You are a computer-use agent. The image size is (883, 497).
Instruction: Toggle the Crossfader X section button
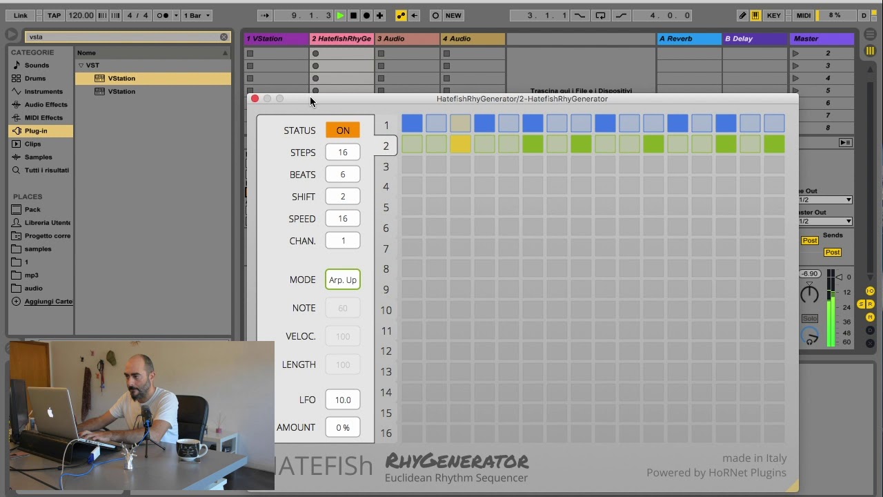tap(870, 343)
